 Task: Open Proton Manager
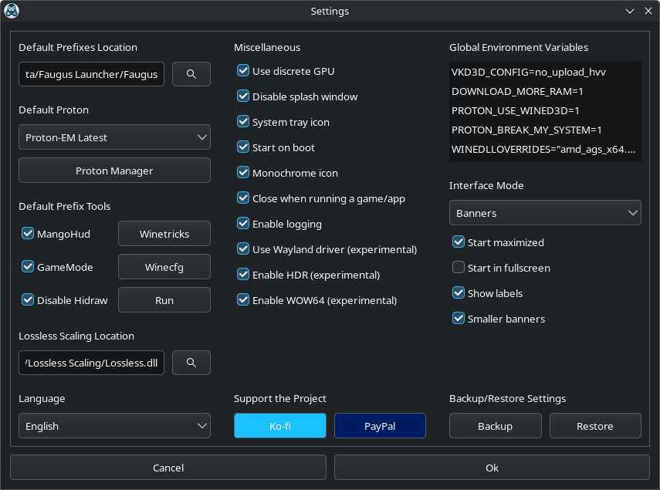(x=114, y=171)
